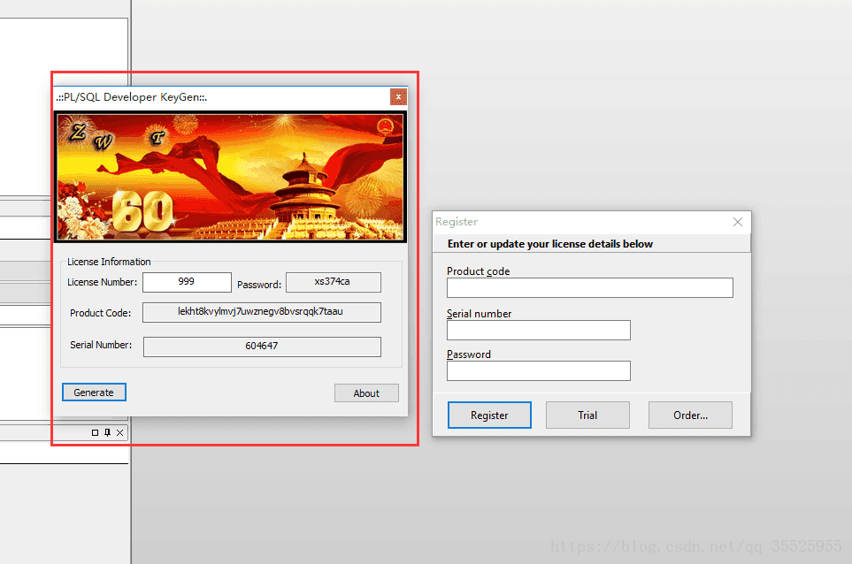
Task: Focus the Password field in Register dialog
Action: [x=539, y=370]
